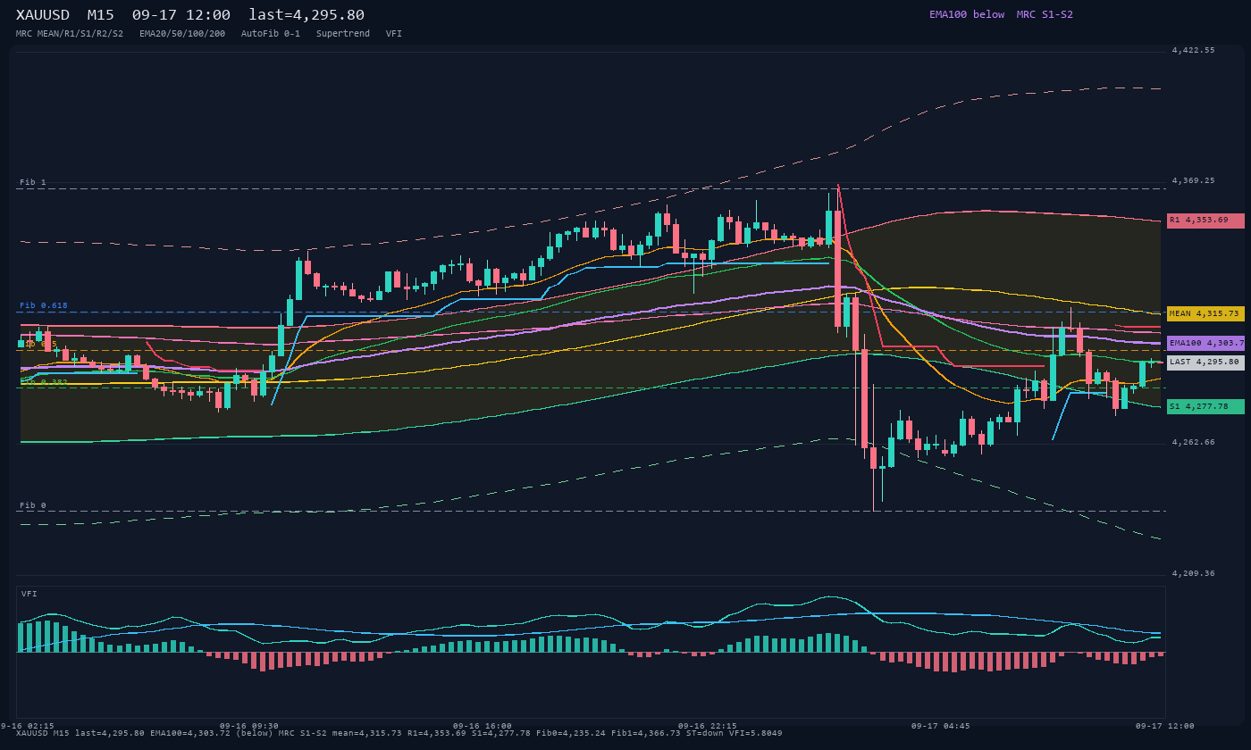Click the purple EMA100 price tag
This screenshot has height=750, width=1251.
(1205, 343)
